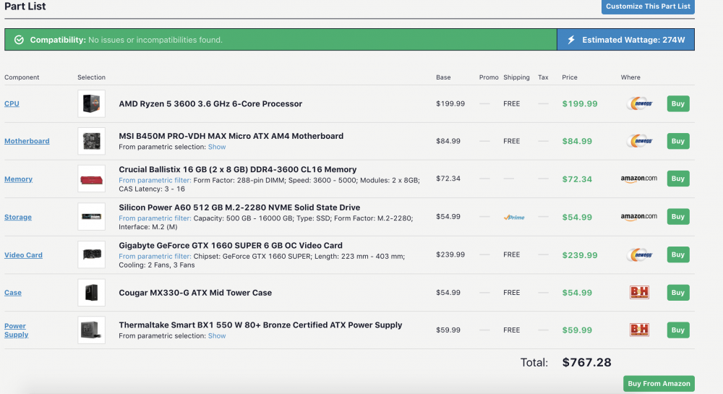This screenshot has height=394, width=723.
Task: Click Buy for the Silicon Power A60 SSD
Action: 677,217
